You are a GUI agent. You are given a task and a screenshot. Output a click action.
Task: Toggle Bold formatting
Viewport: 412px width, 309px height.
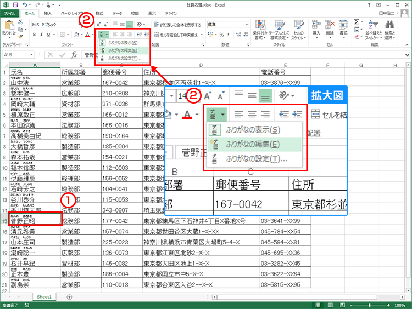[33, 35]
